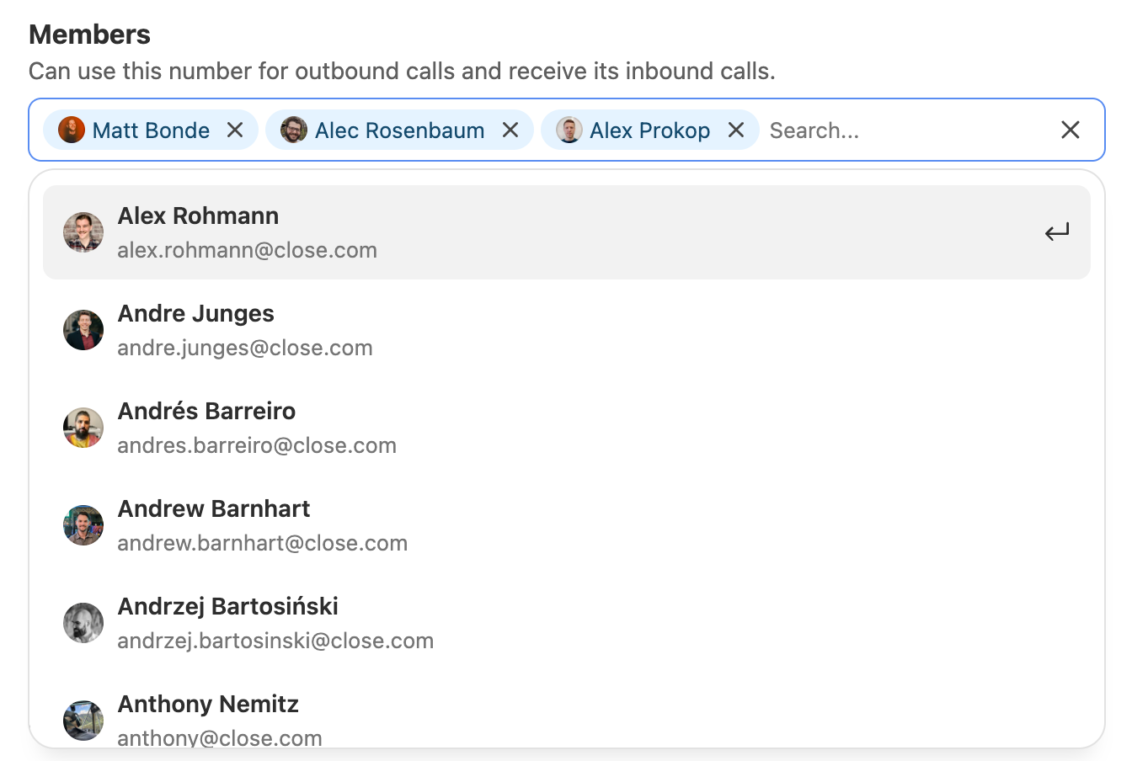Click the Matt Bonde chip label
The height and width of the screenshot is (761, 1132).
[151, 130]
